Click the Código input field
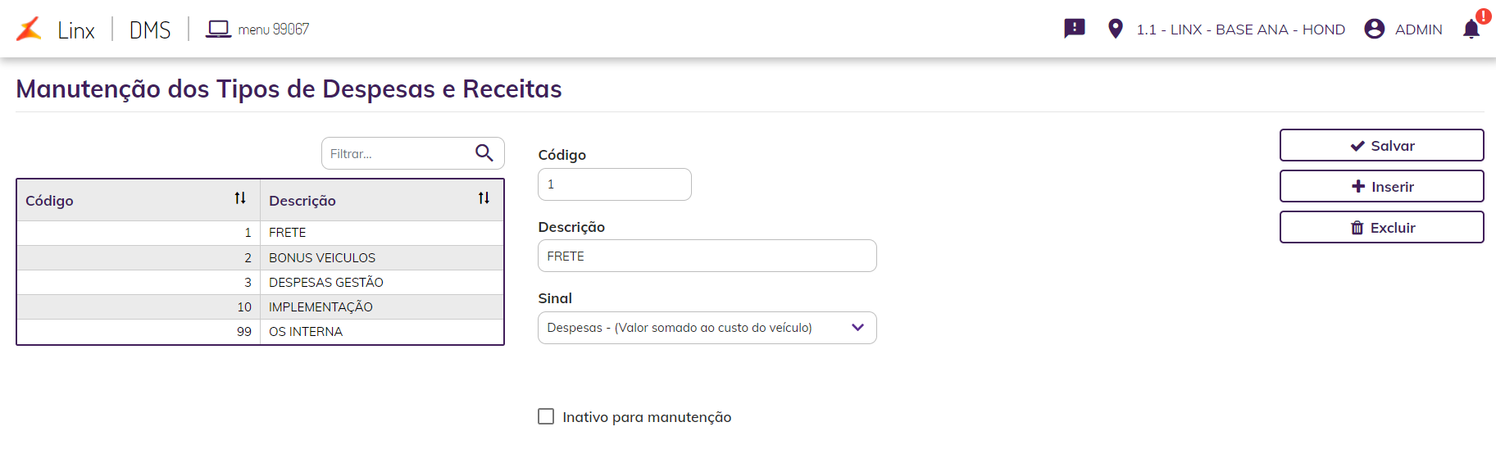Image resolution: width=1496 pixels, height=463 pixels. click(614, 184)
